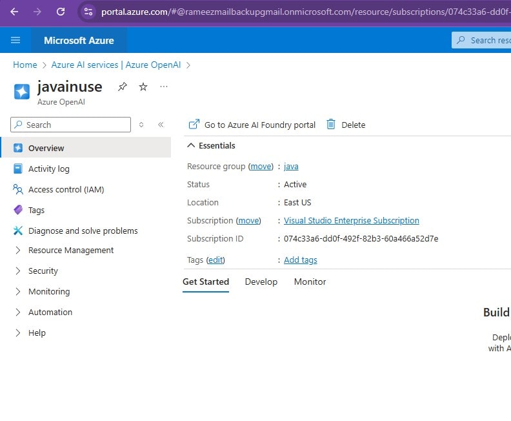Expand the Automation group chevron
The width and height of the screenshot is (511, 421).
pyautogui.click(x=18, y=312)
